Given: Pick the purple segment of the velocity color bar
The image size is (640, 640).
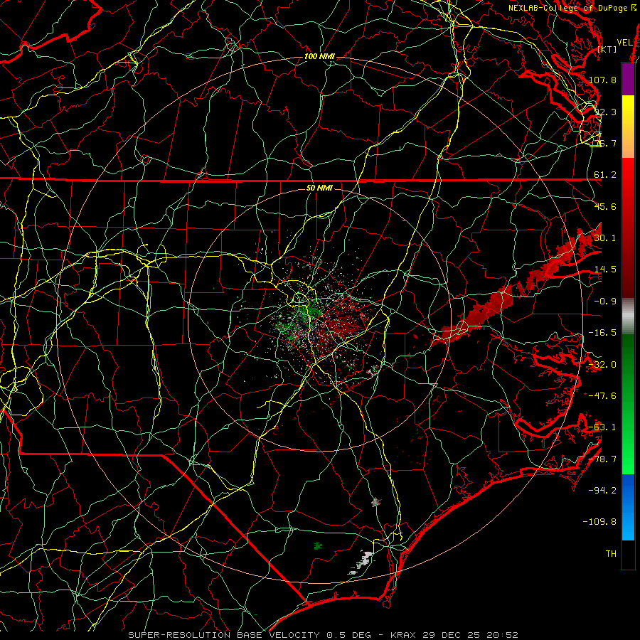Looking at the screenshot, I should pyautogui.click(x=628, y=80).
